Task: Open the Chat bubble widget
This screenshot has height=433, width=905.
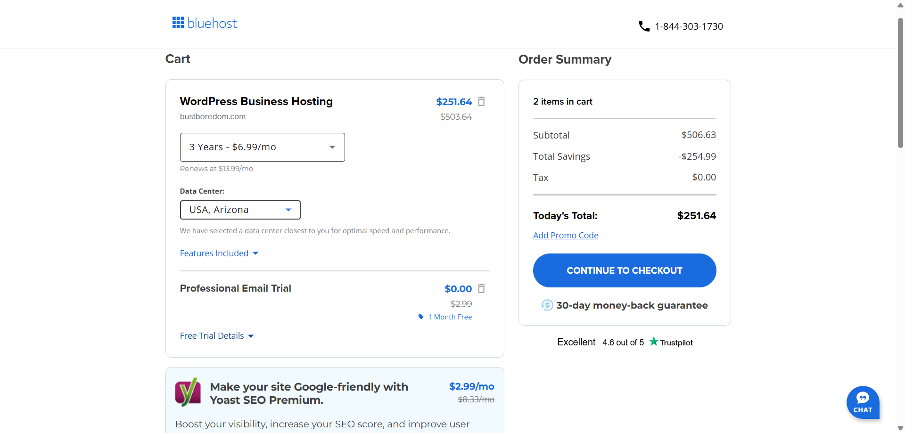Action: point(863,402)
